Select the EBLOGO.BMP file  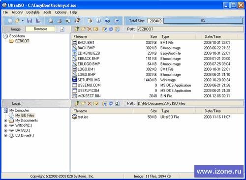(x=89, y=64)
